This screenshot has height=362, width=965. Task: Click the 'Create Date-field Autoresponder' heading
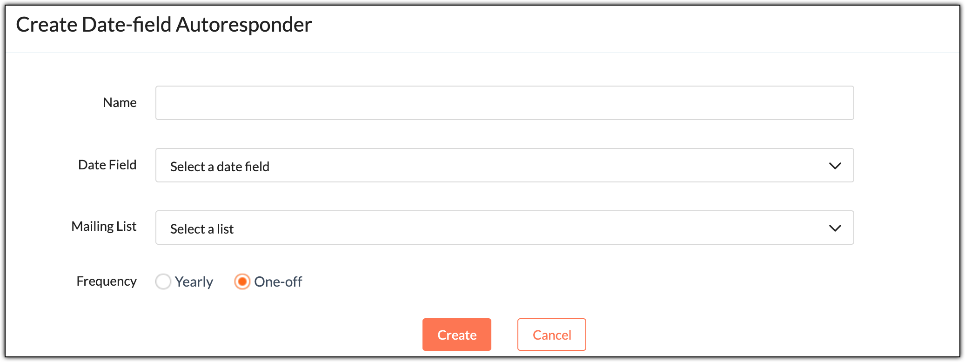tap(164, 25)
